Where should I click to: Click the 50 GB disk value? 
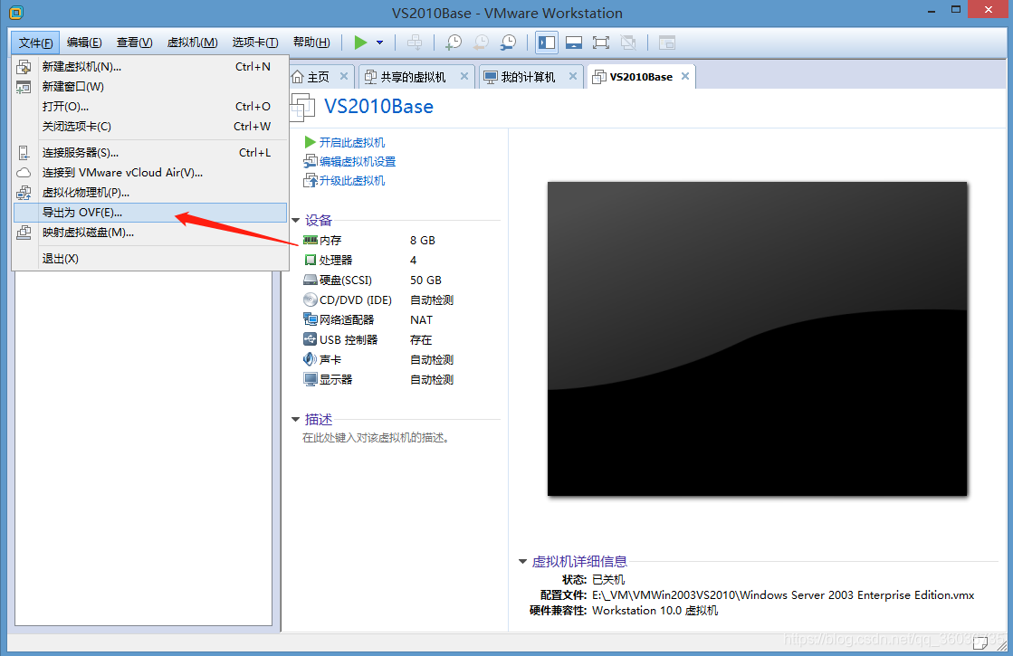coord(425,280)
